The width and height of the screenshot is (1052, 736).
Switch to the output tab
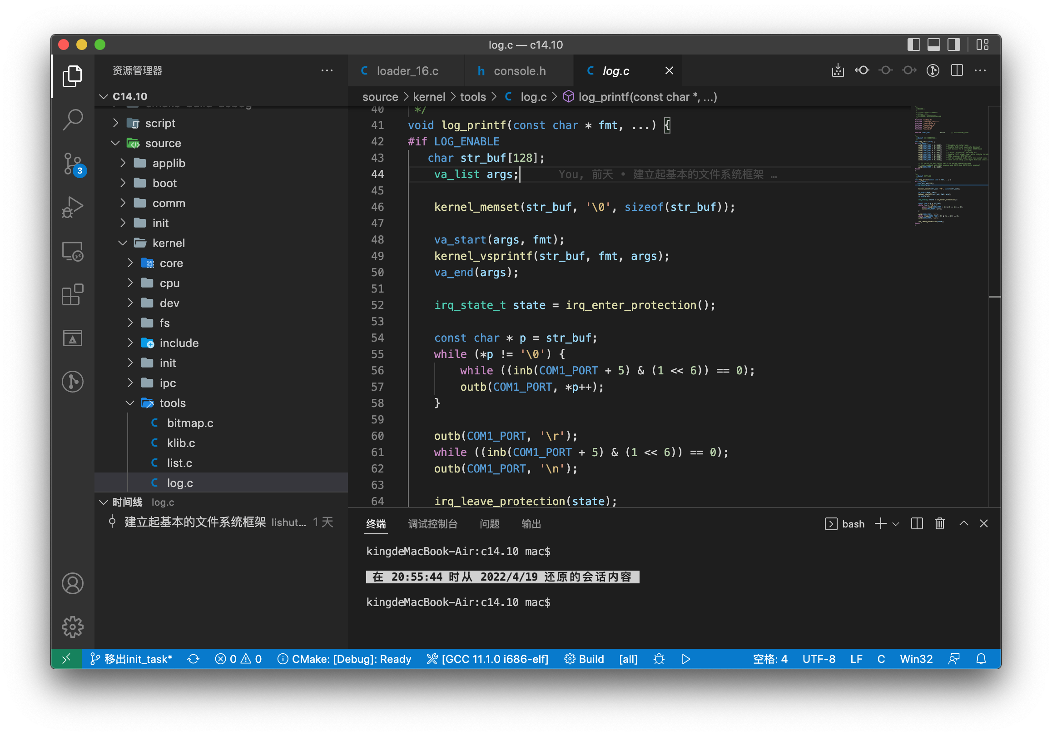coord(531,524)
